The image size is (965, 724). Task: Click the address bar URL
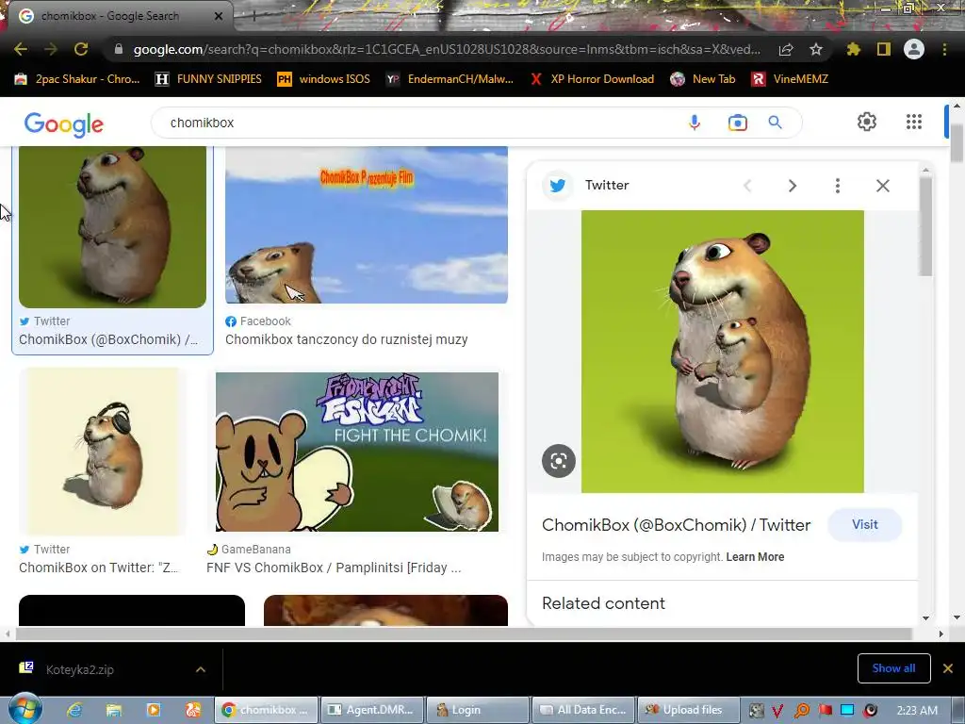446,49
